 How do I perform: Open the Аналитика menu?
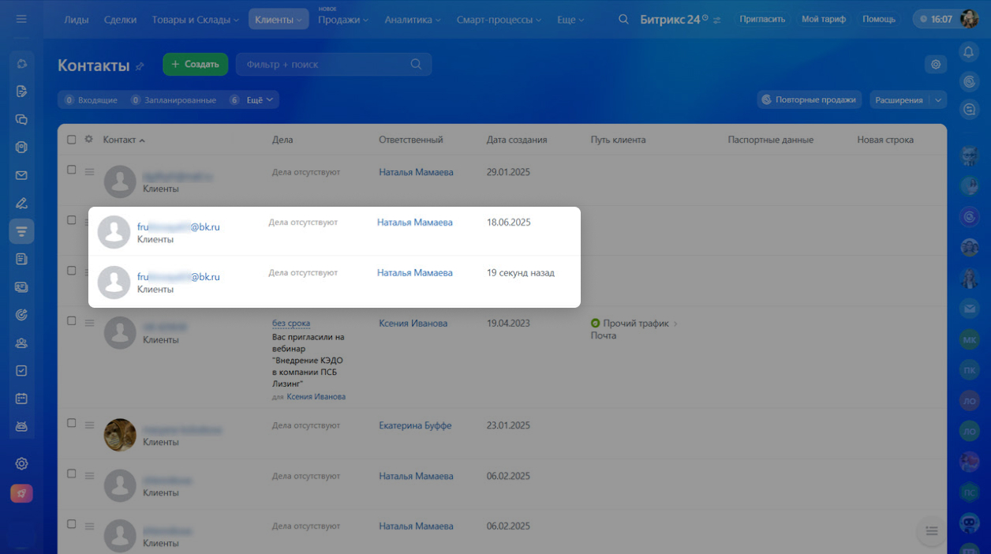pyautogui.click(x=412, y=19)
